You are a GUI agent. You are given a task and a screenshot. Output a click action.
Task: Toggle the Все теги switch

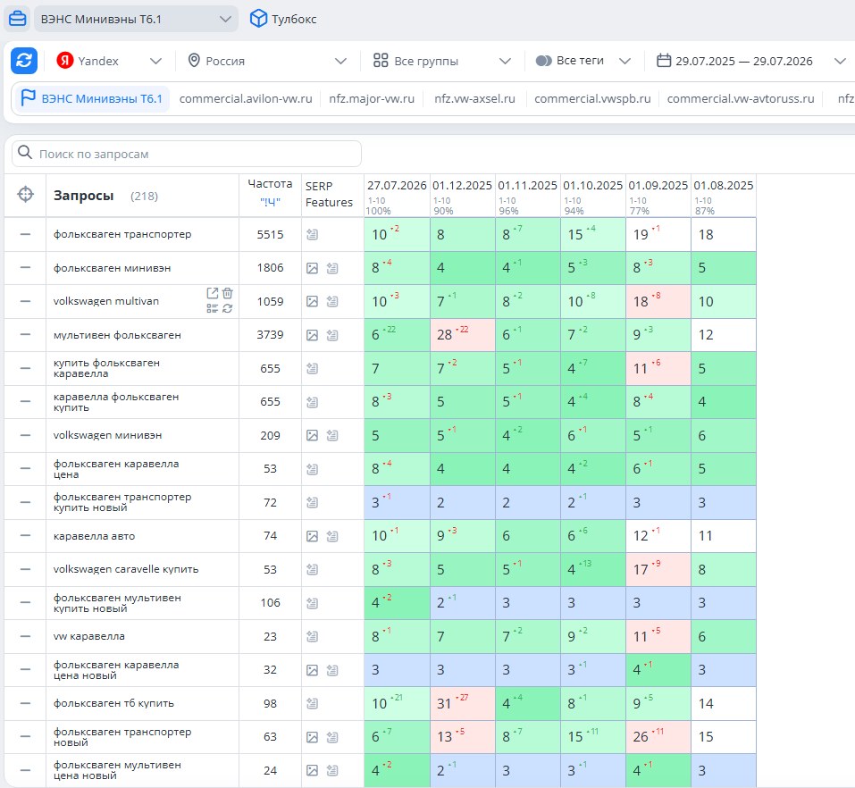tap(544, 61)
